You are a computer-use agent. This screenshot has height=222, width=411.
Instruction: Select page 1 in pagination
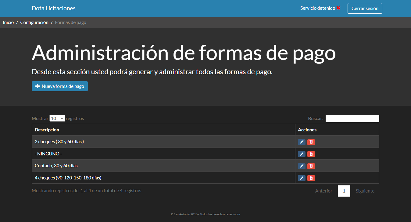coord(344,191)
